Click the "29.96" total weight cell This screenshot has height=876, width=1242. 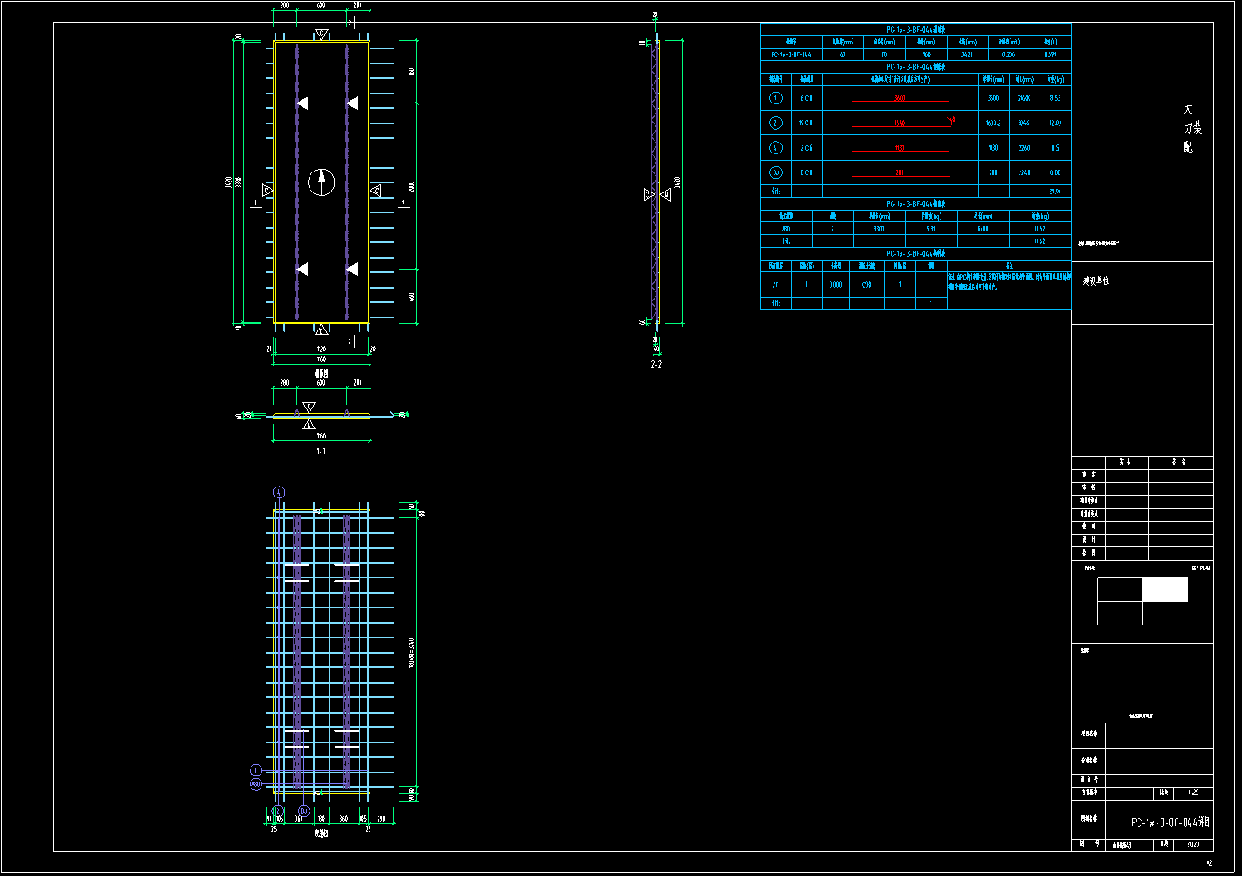pos(1055,192)
